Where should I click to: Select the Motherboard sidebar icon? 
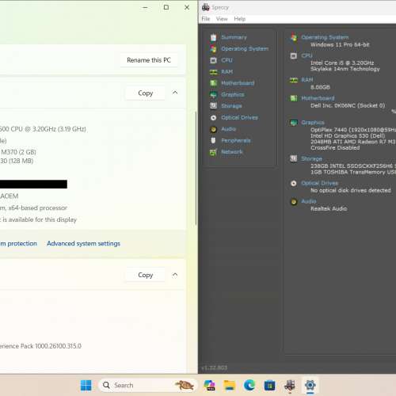(214, 83)
